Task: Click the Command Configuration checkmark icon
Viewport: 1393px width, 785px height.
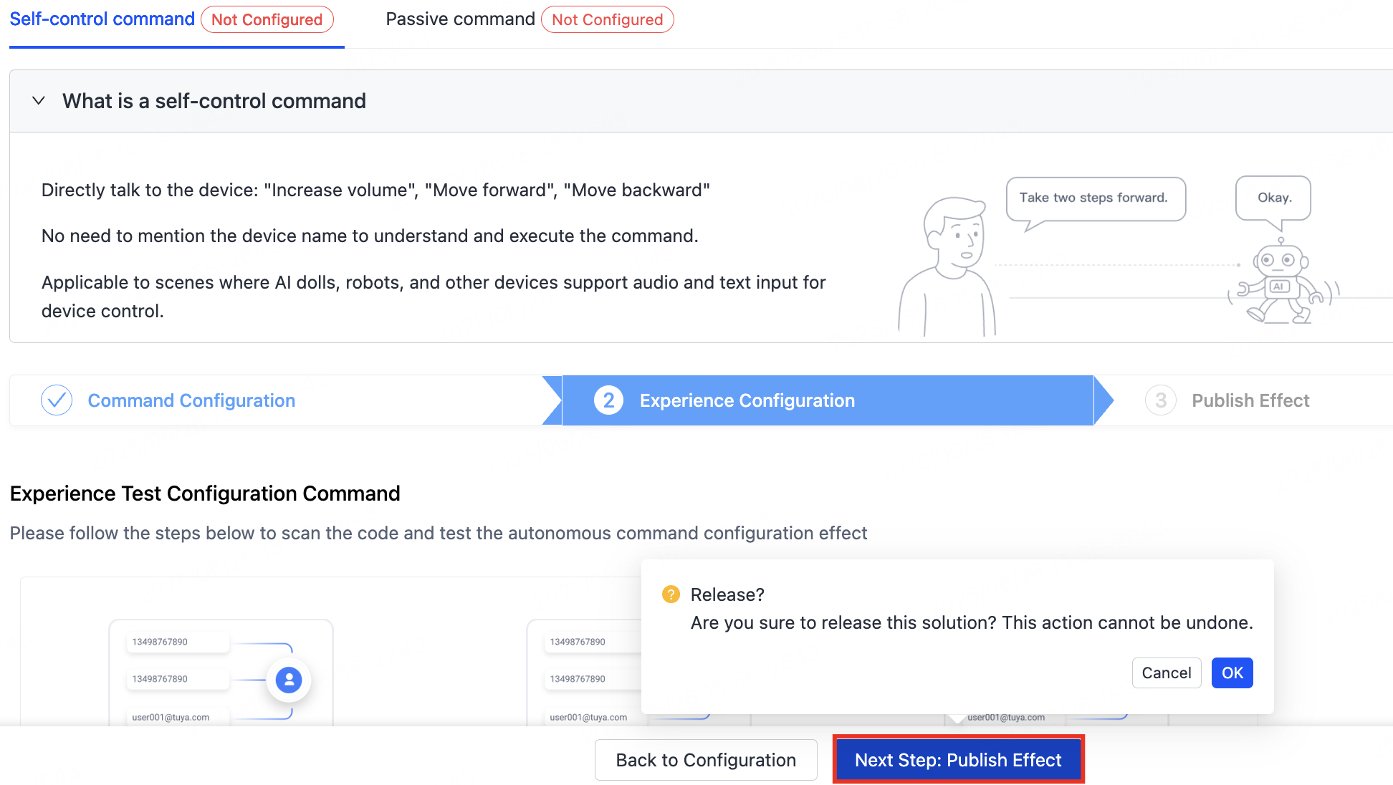Action: pyautogui.click(x=57, y=400)
